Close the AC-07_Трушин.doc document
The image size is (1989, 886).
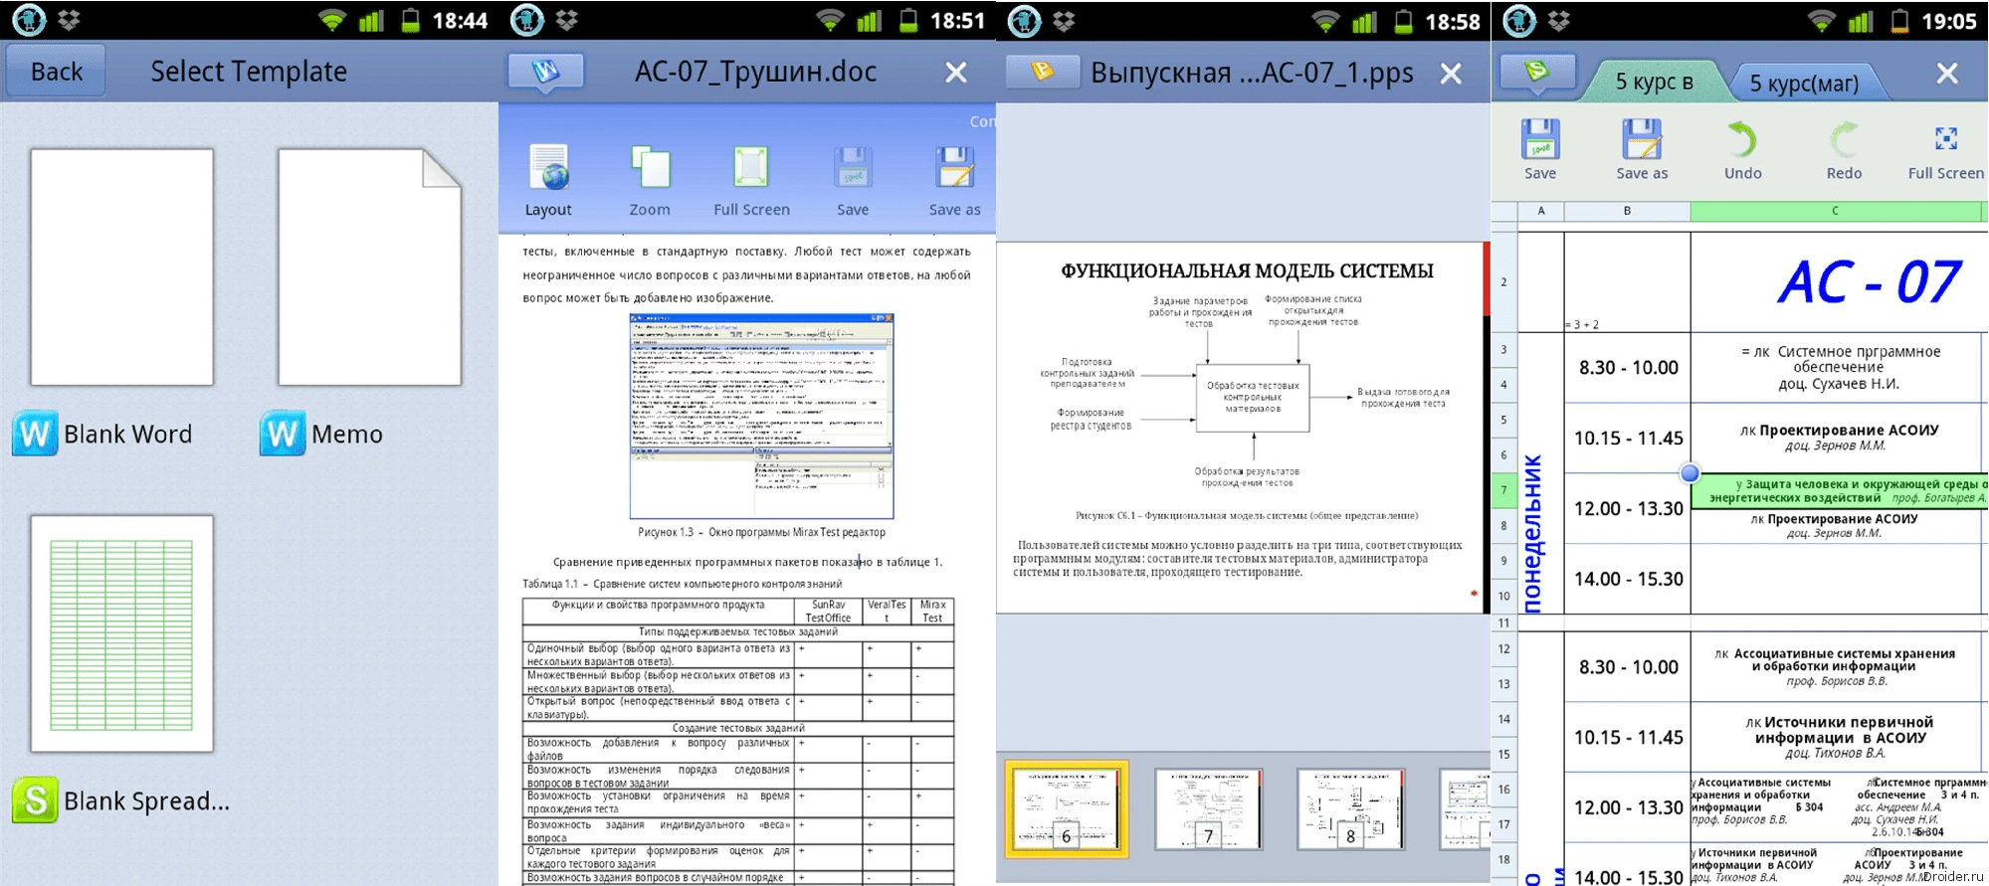click(x=955, y=73)
